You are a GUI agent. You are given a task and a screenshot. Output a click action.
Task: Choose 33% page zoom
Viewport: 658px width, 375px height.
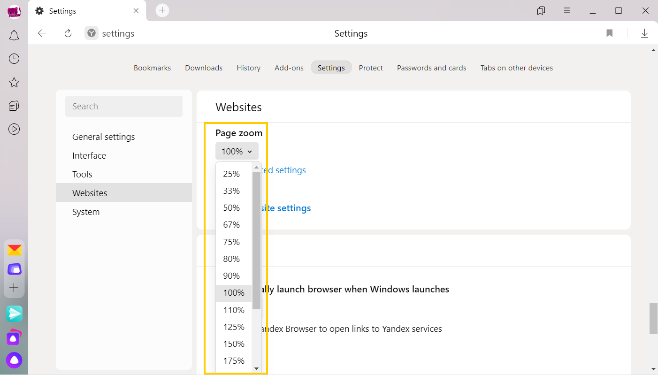tap(234, 191)
